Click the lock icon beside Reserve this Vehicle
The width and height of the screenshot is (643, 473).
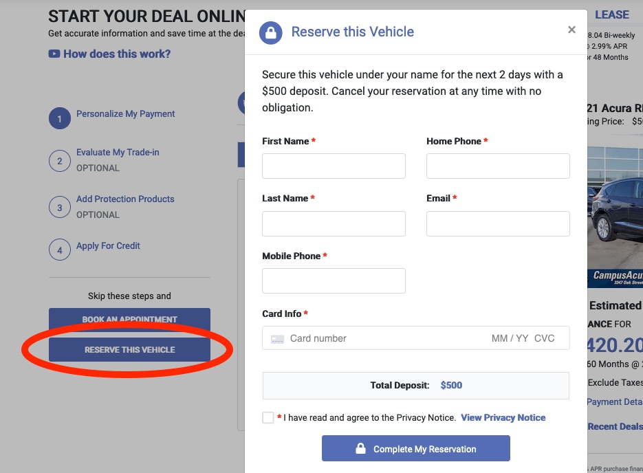tap(271, 32)
